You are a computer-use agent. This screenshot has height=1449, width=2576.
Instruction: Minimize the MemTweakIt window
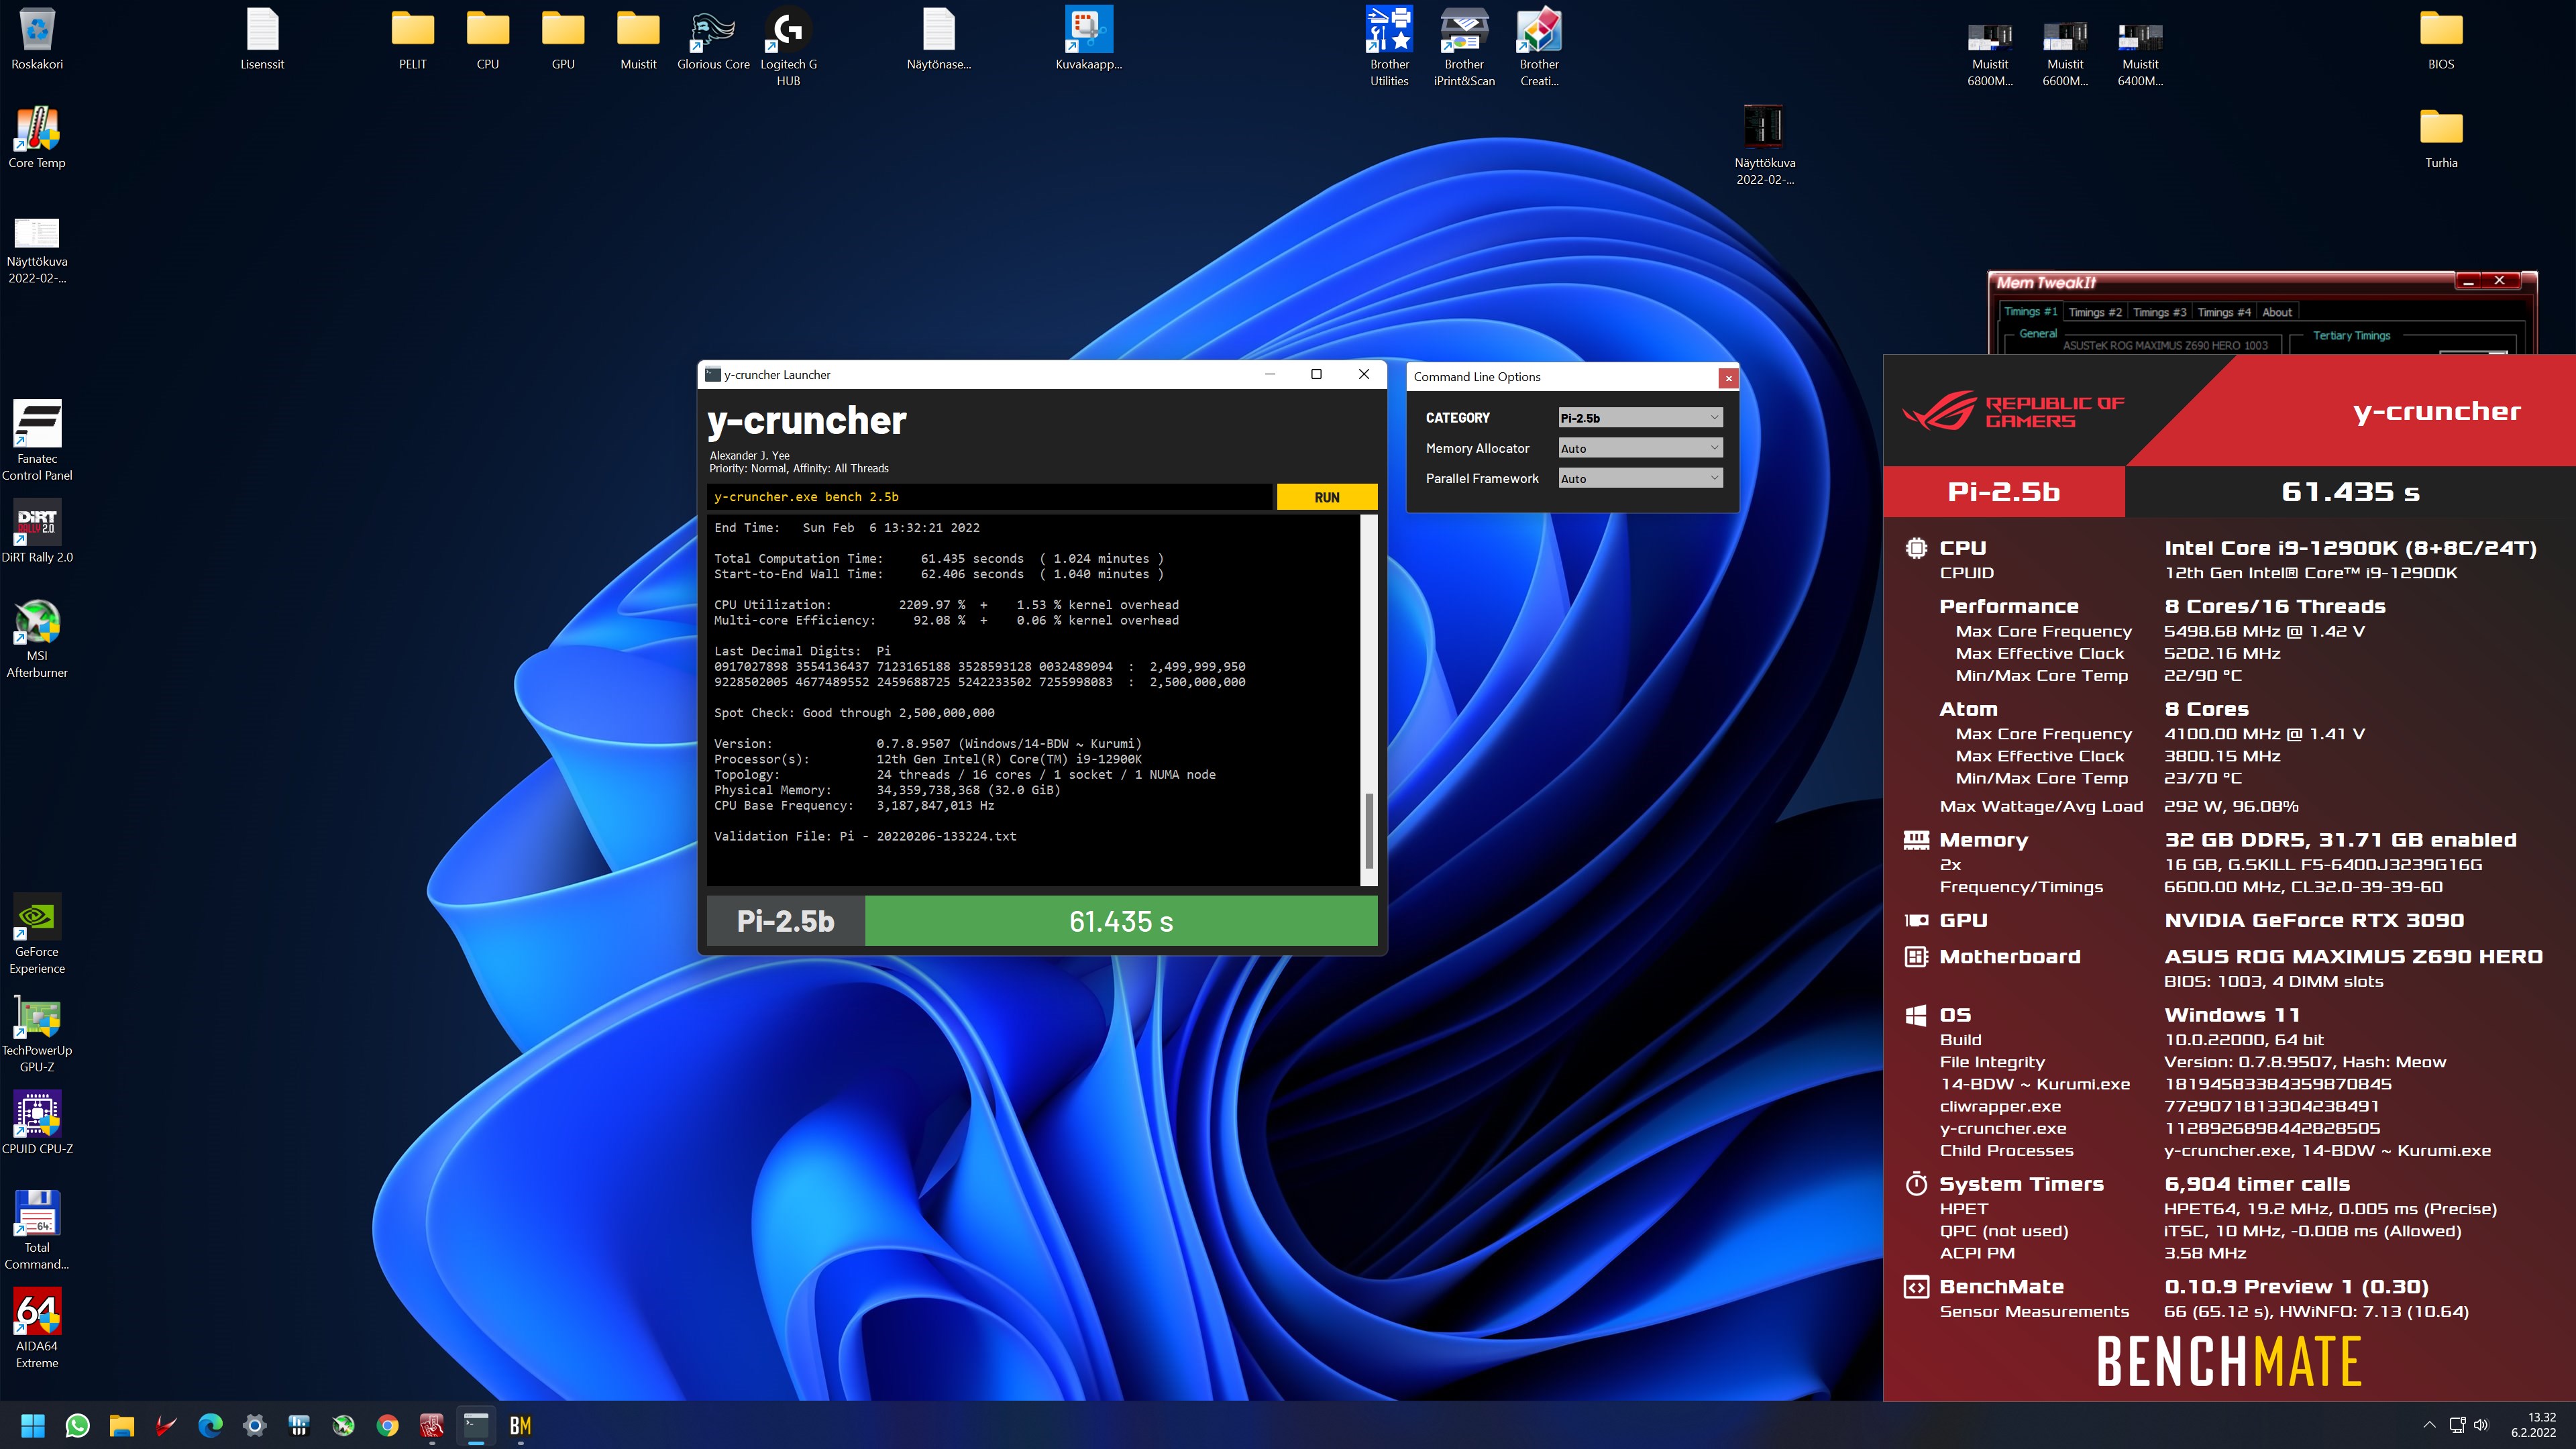pyautogui.click(x=2467, y=281)
